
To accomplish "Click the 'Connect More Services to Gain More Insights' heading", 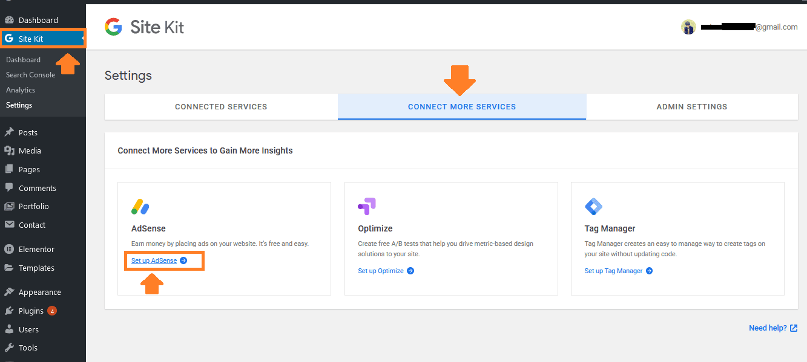I will pyautogui.click(x=205, y=150).
